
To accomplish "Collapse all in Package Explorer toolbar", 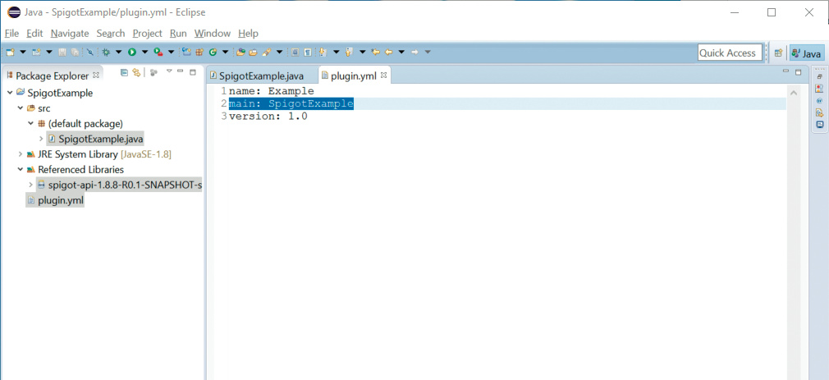I will 124,72.
